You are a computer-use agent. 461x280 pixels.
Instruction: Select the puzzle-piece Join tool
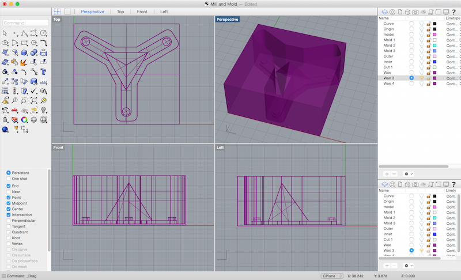coord(14,62)
